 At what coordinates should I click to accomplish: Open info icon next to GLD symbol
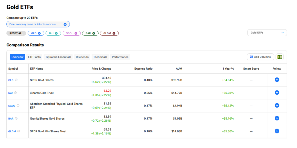click(16, 80)
